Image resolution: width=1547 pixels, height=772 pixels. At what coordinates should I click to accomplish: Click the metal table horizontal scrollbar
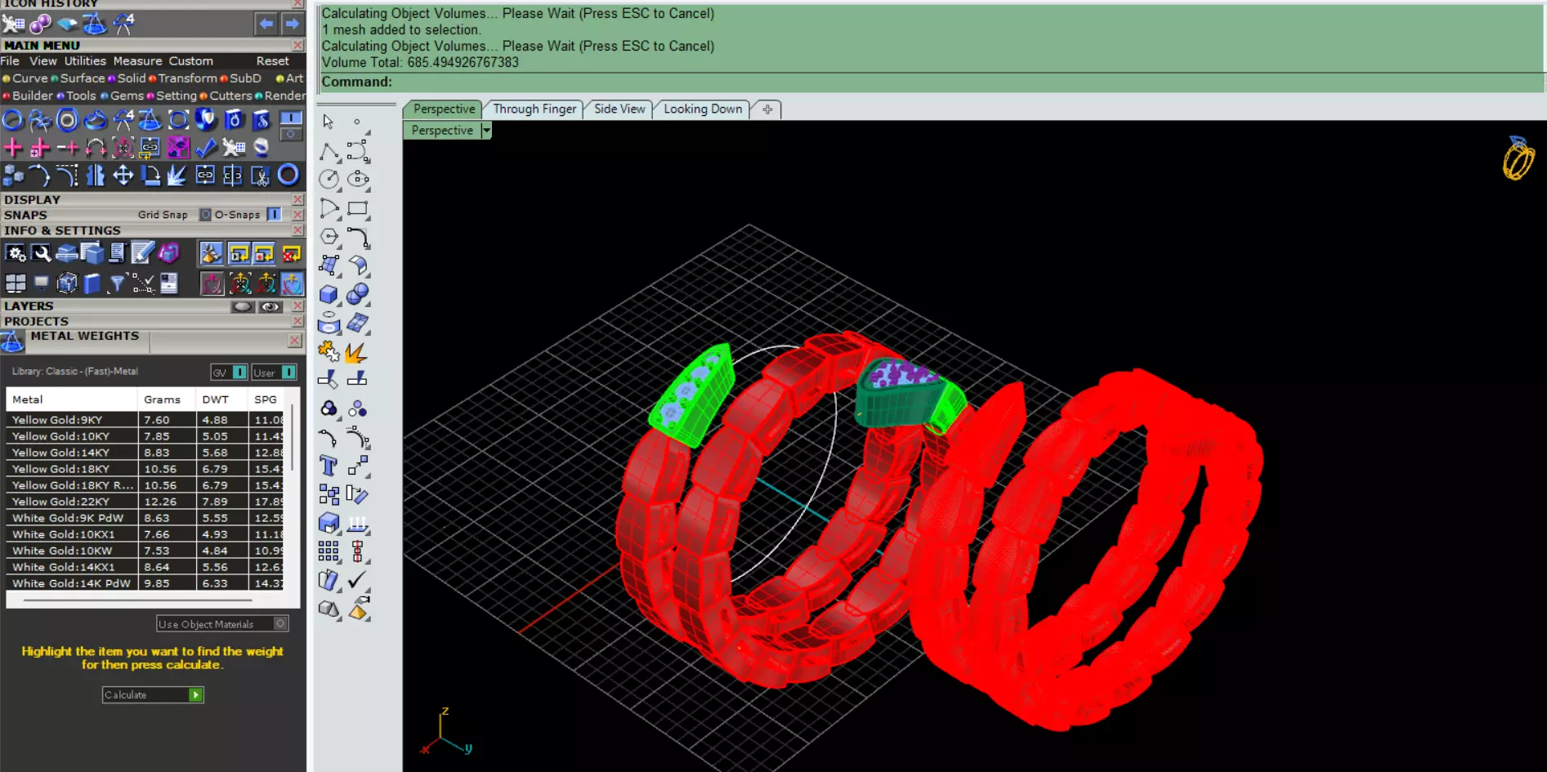pyautogui.click(x=137, y=600)
